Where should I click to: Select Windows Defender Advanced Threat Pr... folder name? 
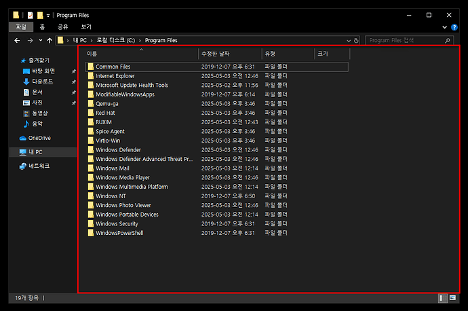(x=144, y=159)
